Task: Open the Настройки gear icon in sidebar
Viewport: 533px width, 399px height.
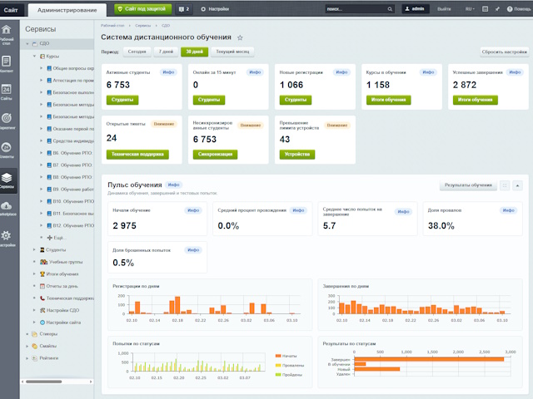Action: tap(7, 235)
